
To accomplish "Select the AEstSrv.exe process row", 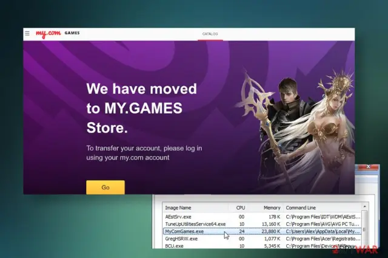I will [263, 217].
